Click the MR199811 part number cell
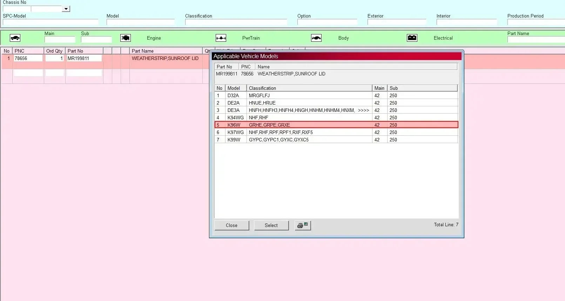This screenshot has width=565, height=301. [x=84, y=58]
